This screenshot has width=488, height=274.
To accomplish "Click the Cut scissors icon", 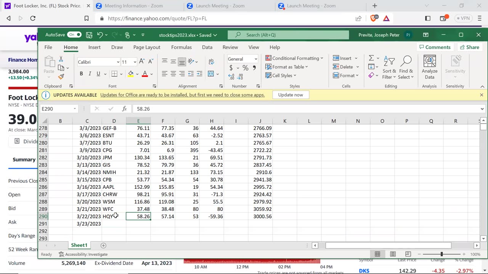I will [x=61, y=59].
